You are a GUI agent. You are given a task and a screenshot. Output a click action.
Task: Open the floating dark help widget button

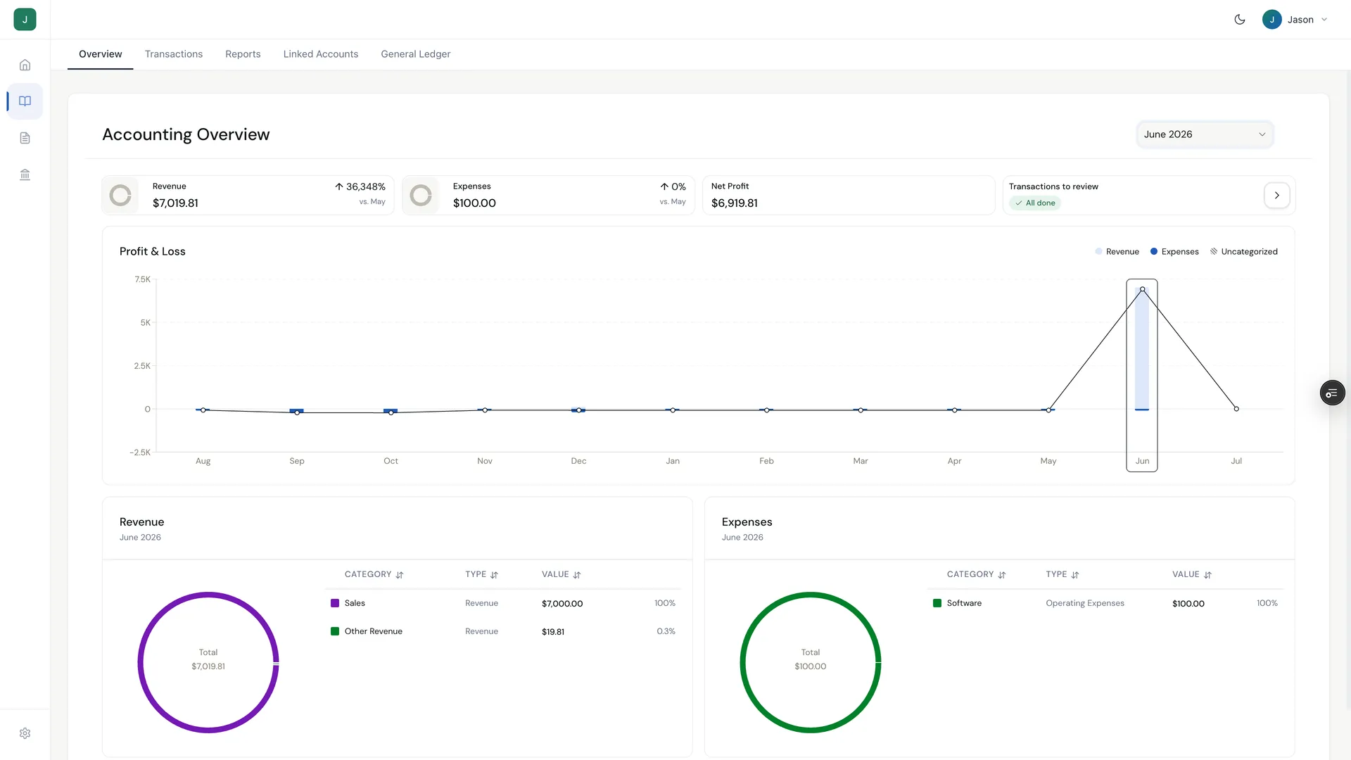[1332, 393]
